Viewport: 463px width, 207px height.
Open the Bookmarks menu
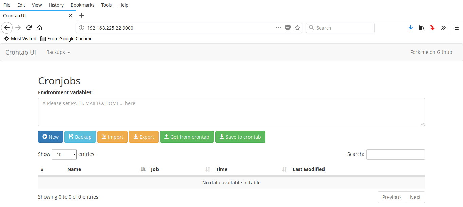click(82, 5)
